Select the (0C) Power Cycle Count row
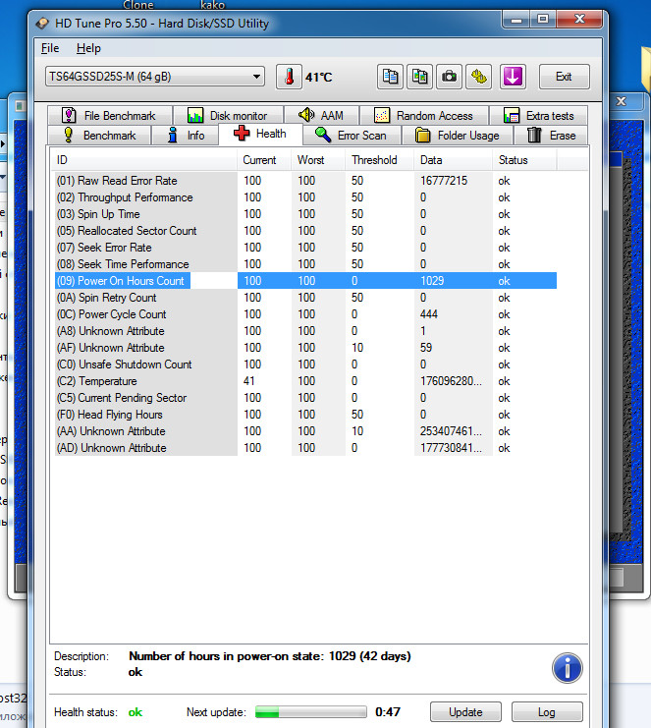Image resolution: width=651 pixels, height=728 pixels. click(x=305, y=314)
